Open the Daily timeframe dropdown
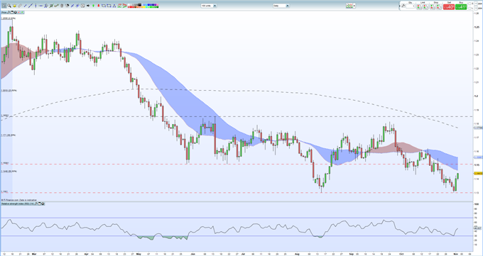 (x=281, y=6)
